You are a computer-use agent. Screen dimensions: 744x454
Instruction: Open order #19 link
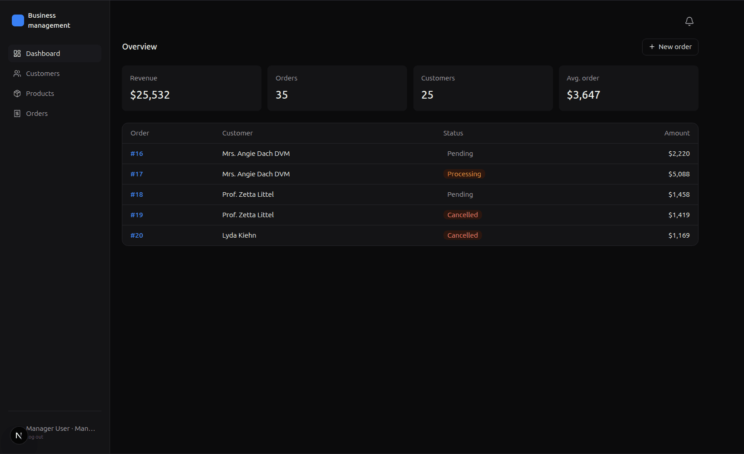pyautogui.click(x=137, y=215)
